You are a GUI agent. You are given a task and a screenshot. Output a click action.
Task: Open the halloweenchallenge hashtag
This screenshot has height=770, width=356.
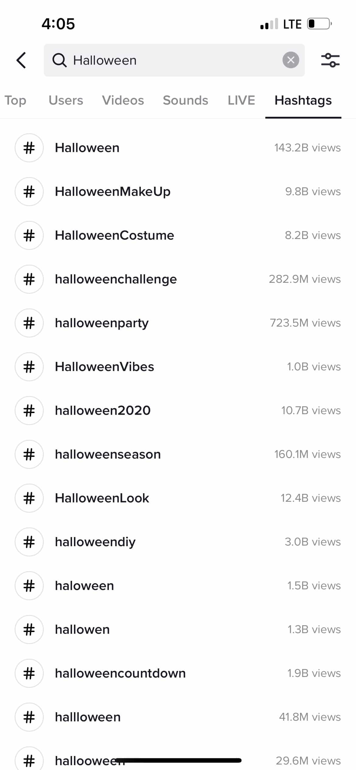(x=116, y=279)
